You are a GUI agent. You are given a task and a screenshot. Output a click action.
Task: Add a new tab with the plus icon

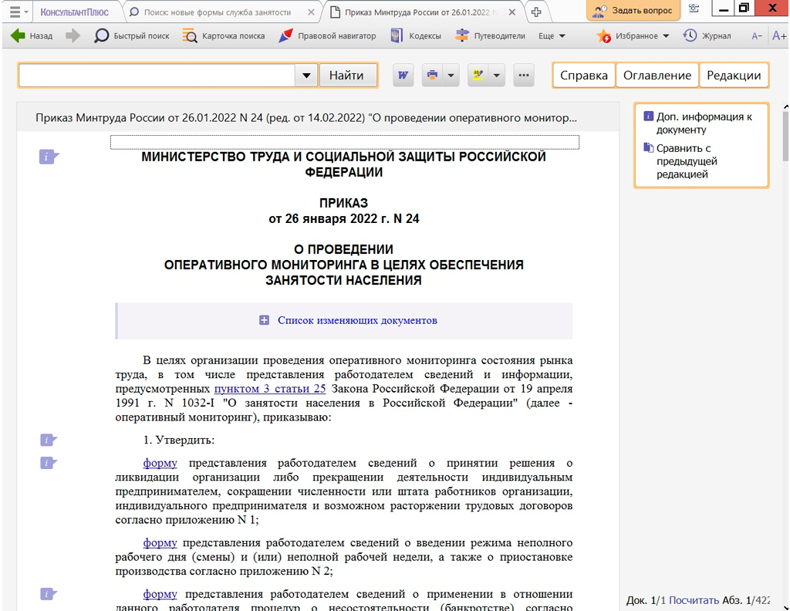coord(536,12)
